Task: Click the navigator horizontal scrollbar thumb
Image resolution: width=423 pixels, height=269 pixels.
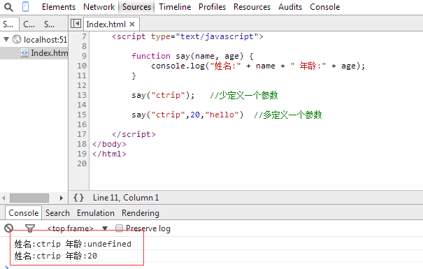Action: tap(29, 198)
